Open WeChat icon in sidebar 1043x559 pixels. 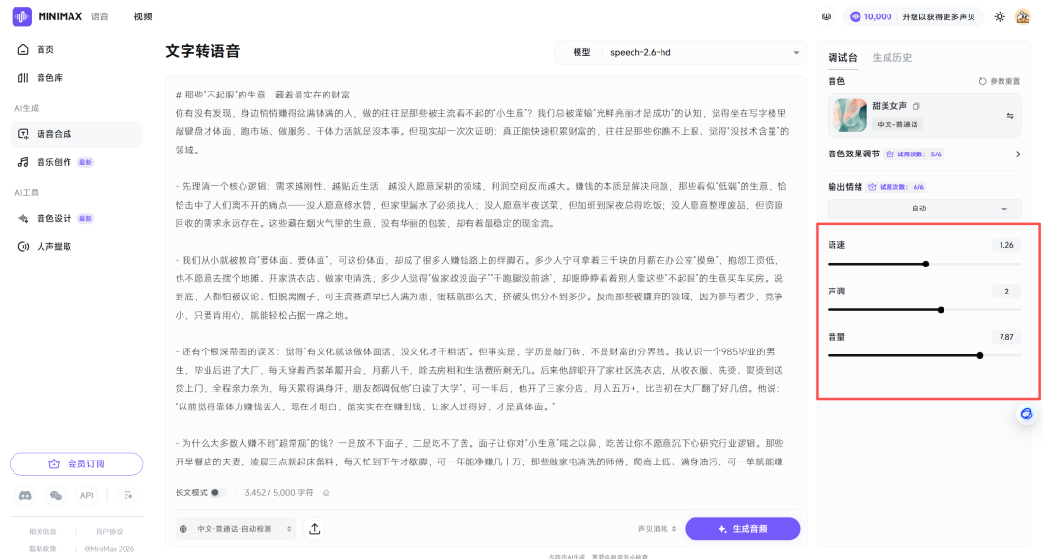pos(56,496)
